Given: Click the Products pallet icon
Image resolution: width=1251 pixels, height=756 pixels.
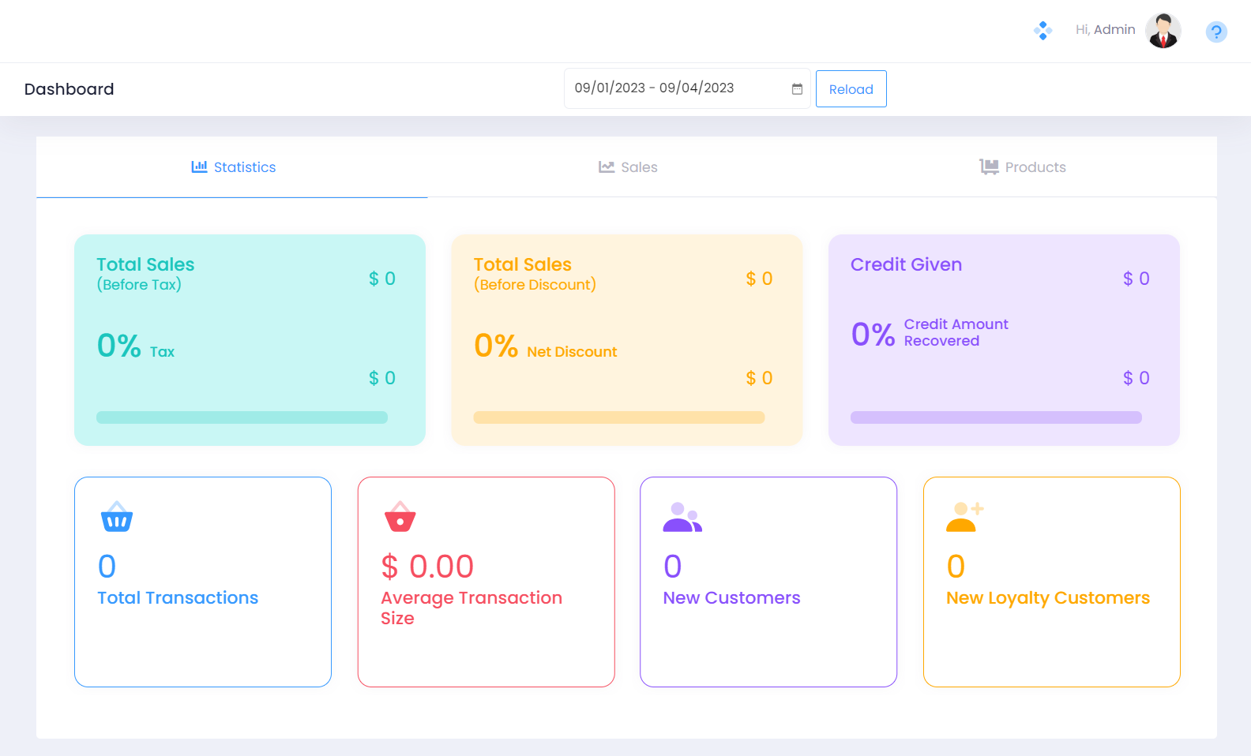Looking at the screenshot, I should tap(989, 167).
